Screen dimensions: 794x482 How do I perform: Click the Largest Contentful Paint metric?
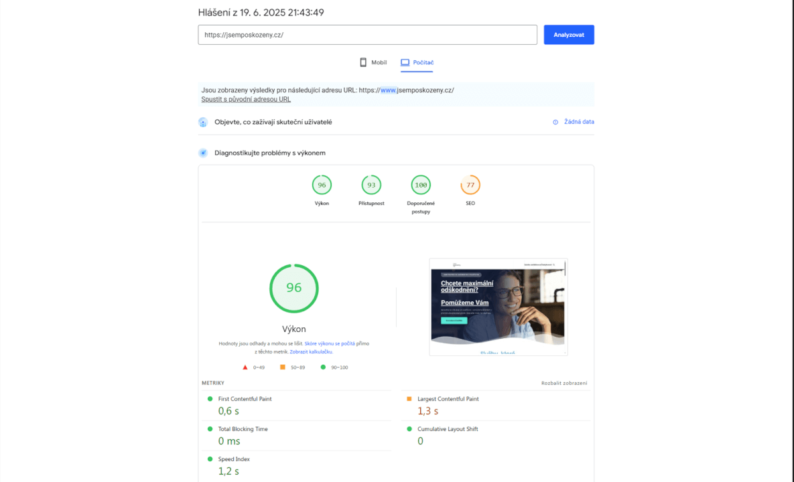[x=448, y=399]
